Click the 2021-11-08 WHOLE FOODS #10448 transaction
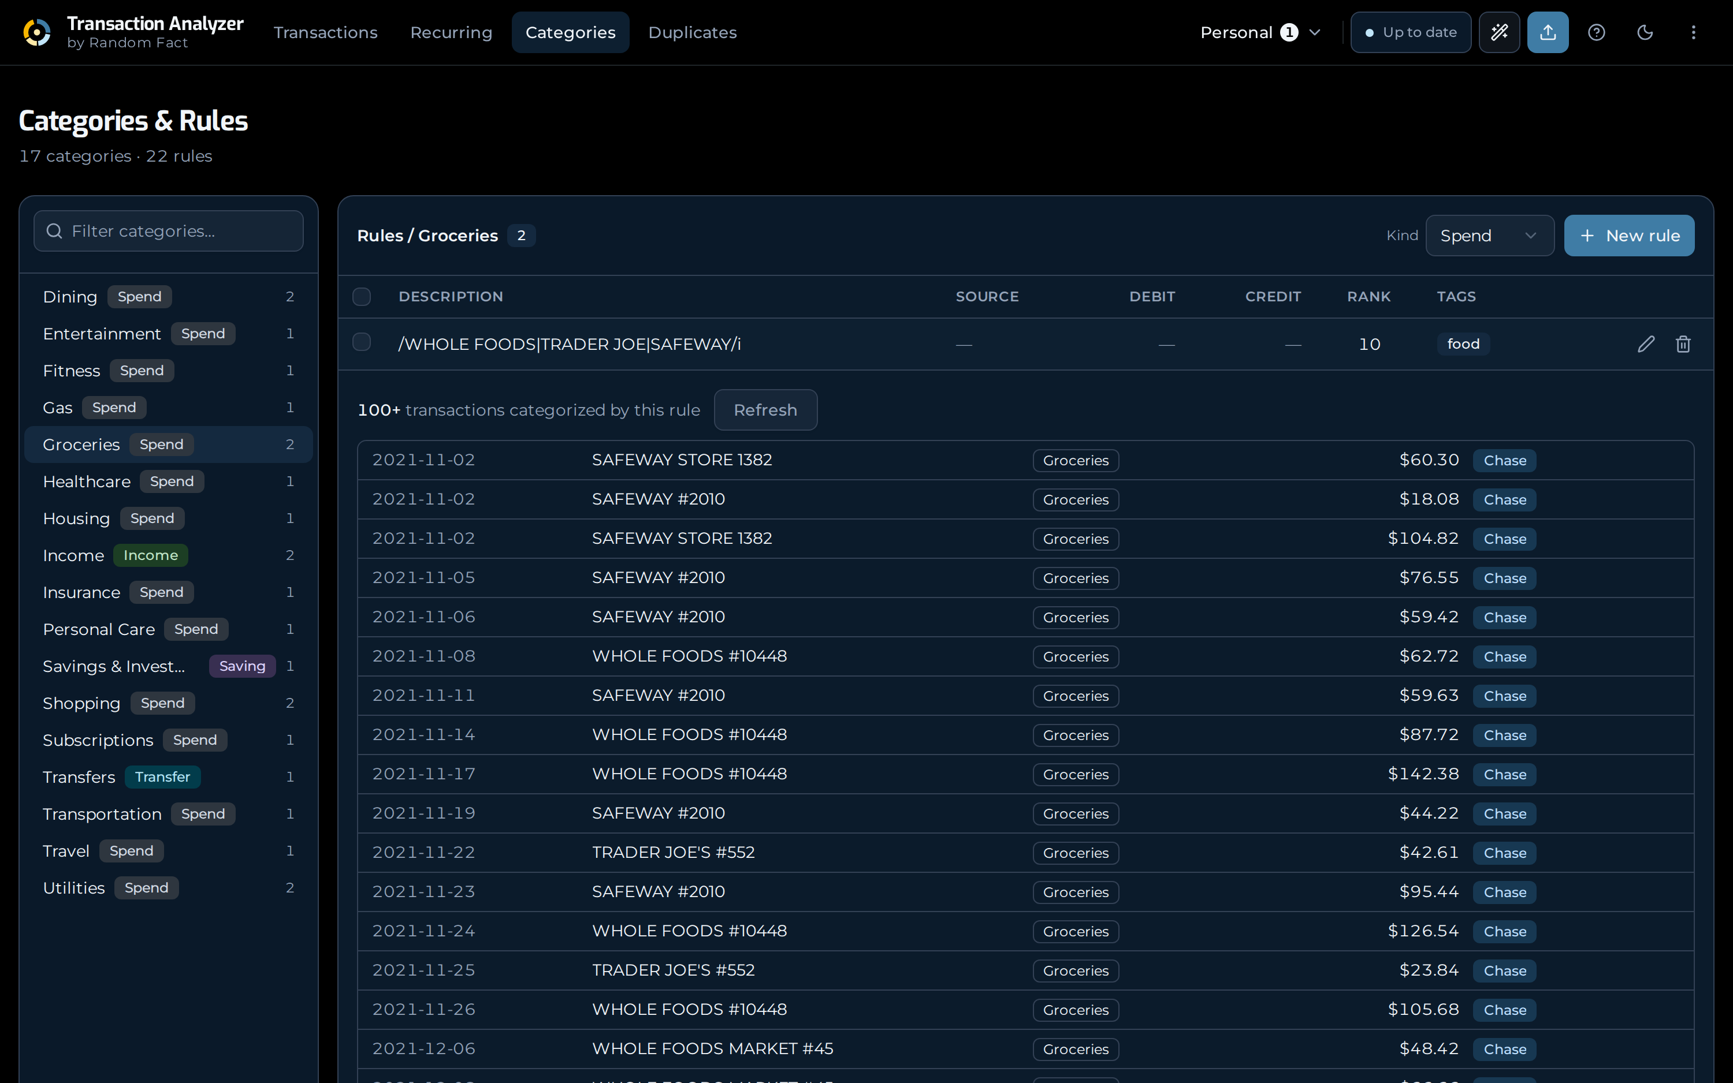Screen dimensions: 1733x1083 pos(1025,656)
